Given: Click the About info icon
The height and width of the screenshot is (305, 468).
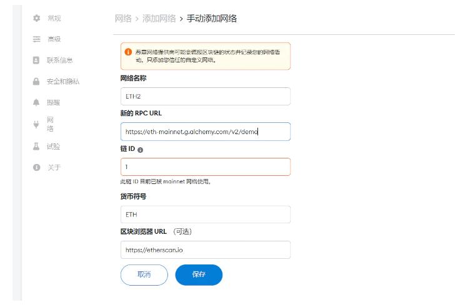Looking at the screenshot, I should (x=36, y=168).
